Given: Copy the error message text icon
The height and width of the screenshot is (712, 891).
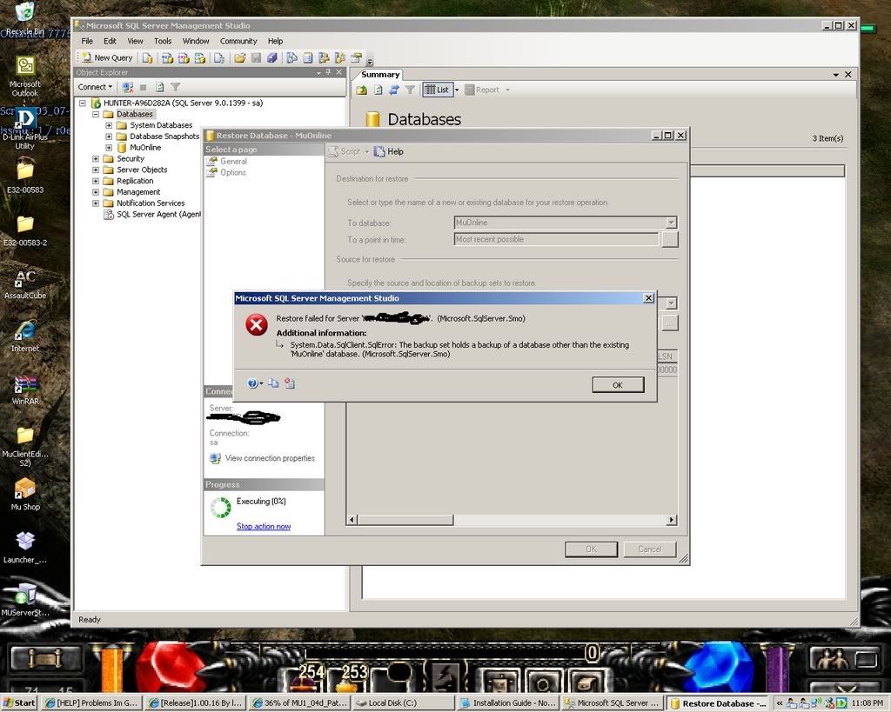Looking at the screenshot, I should 273,383.
